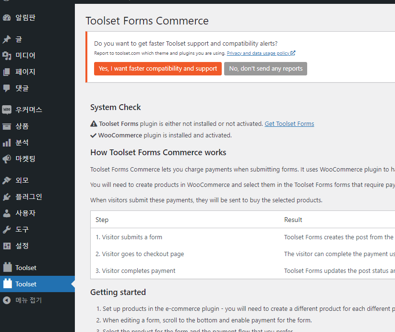Click the speech bubble icon for 댓글
The width and height of the screenshot is (395, 332).
coord(7,88)
